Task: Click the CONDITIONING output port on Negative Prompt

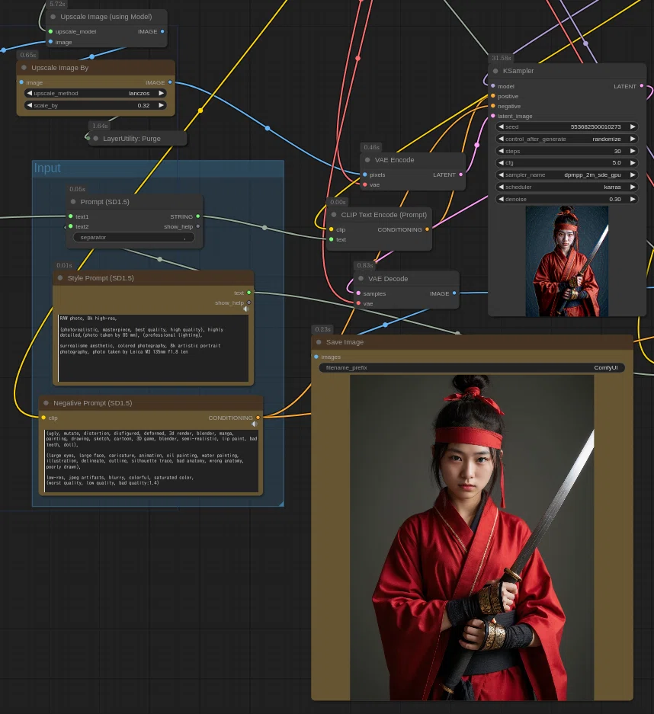Action: (x=258, y=418)
